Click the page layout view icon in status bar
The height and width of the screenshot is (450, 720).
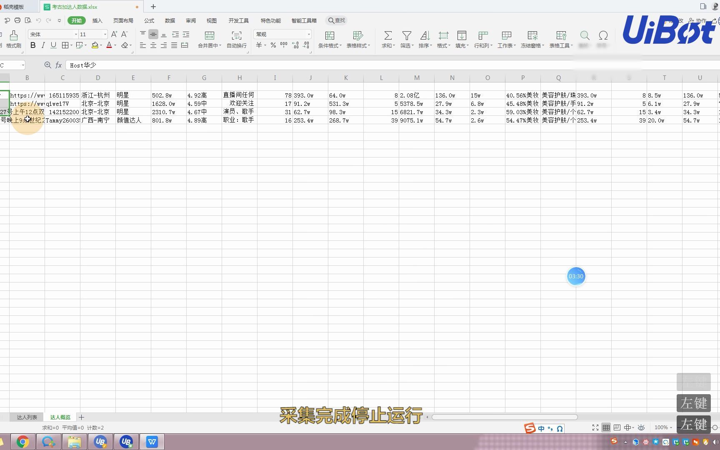(617, 427)
